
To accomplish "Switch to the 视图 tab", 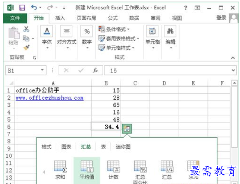I will [x=177, y=18].
